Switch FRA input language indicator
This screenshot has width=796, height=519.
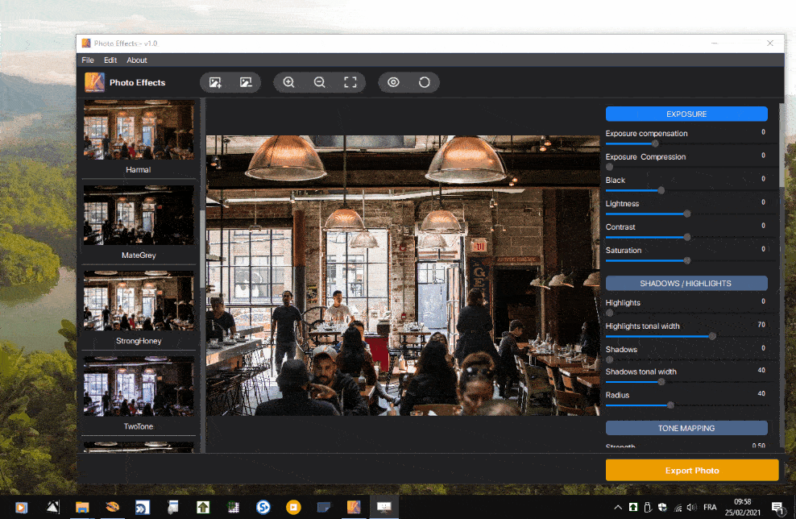coord(710,507)
